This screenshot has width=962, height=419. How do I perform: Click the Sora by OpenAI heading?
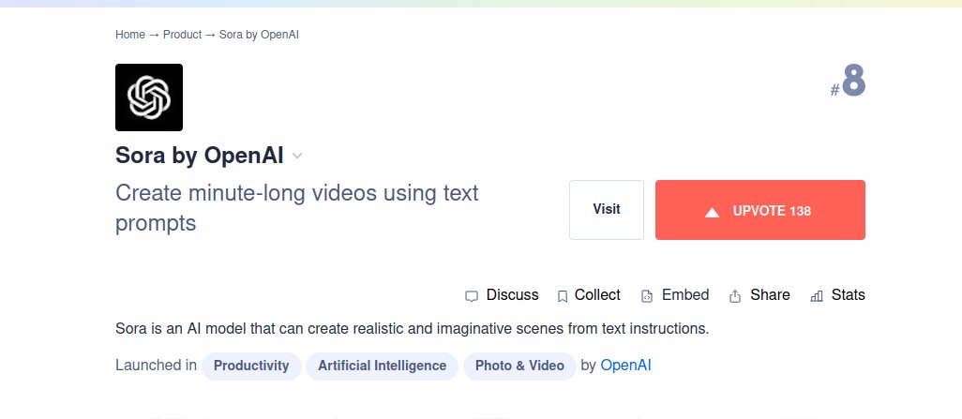(199, 156)
